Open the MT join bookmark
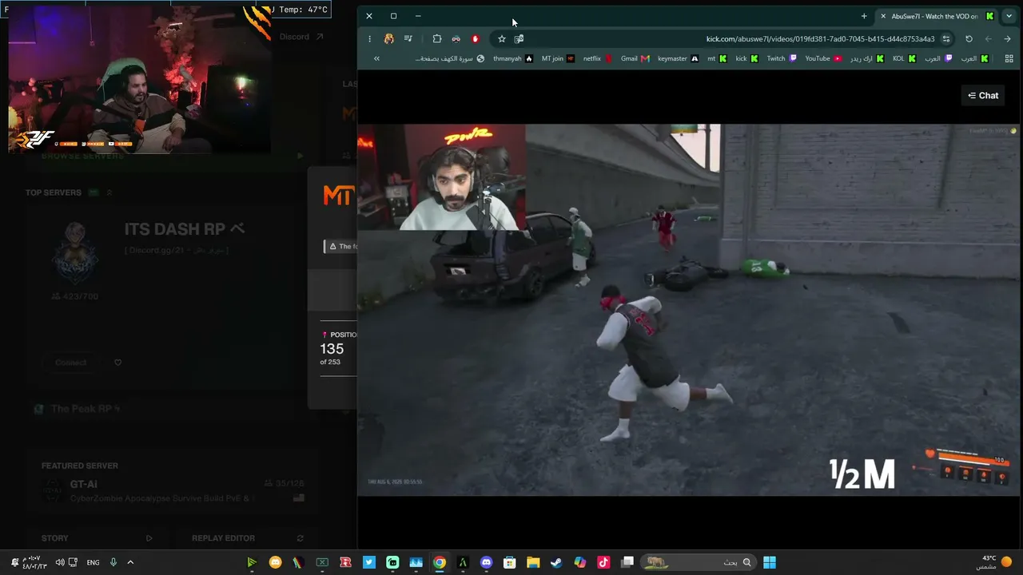The height and width of the screenshot is (575, 1023). coord(558,58)
